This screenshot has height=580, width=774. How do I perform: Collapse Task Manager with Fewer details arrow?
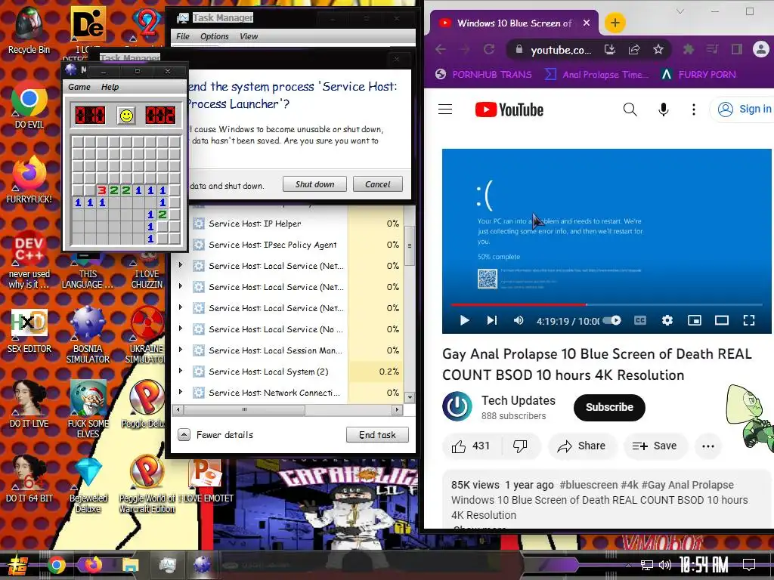click(x=184, y=434)
